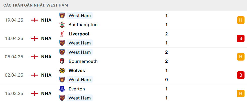Screen dimensions: 247x102
Task: Click the Southampton club crest icon
Action: [62, 25]
